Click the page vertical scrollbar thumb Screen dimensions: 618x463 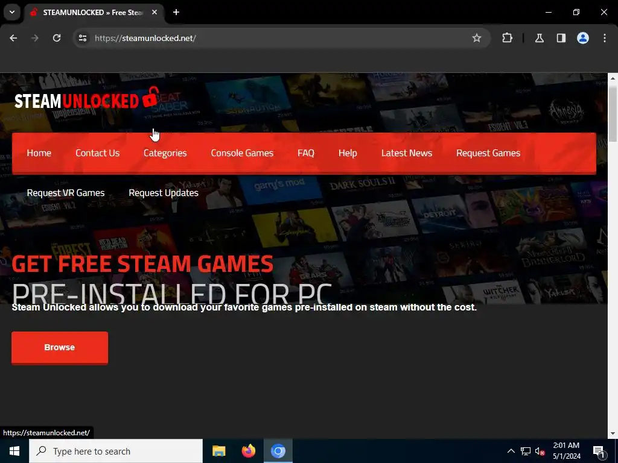[x=613, y=114]
